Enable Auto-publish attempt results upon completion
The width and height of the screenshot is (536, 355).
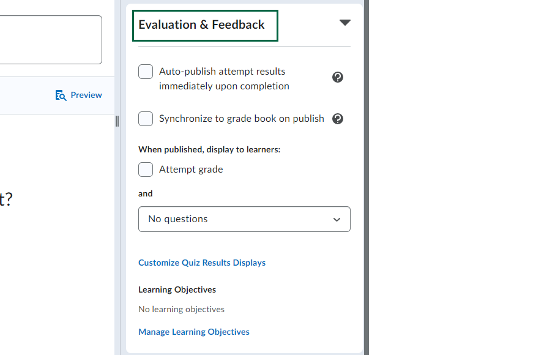click(x=145, y=72)
